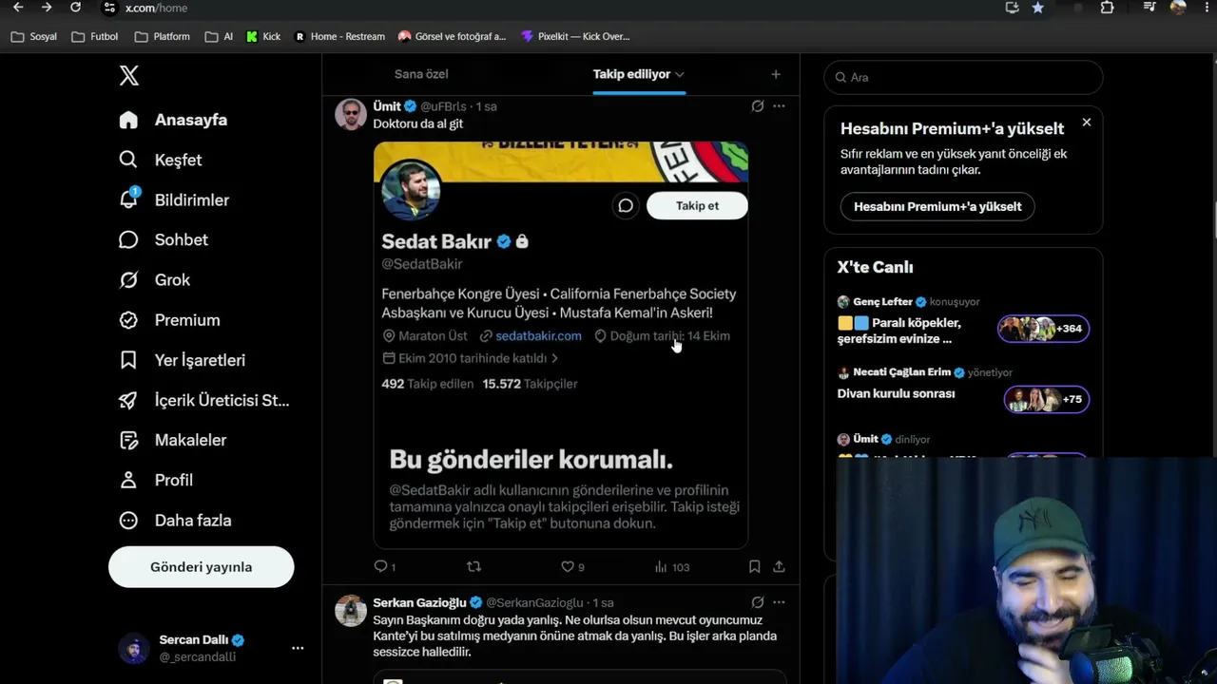Go to Profil page
Screen dimensions: 1217x684
[x=156, y=480]
